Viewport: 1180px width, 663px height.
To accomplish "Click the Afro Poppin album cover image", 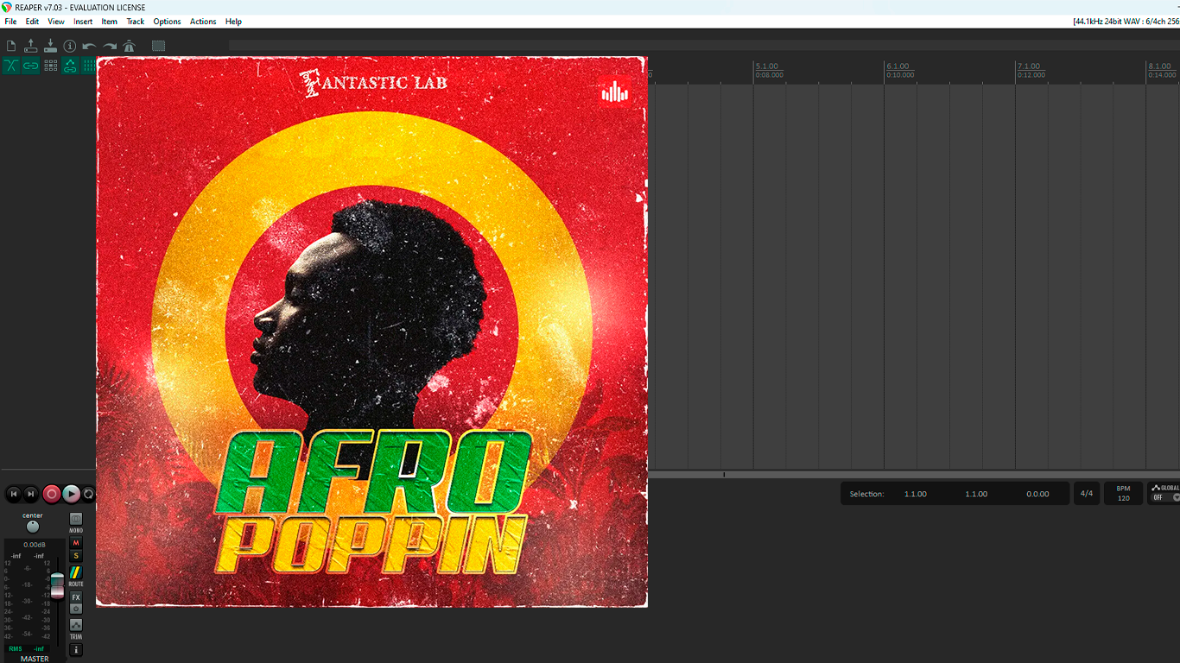I will [x=371, y=331].
